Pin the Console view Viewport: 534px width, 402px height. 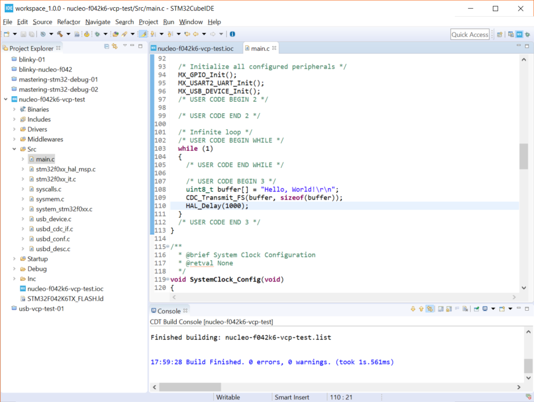[477, 309]
